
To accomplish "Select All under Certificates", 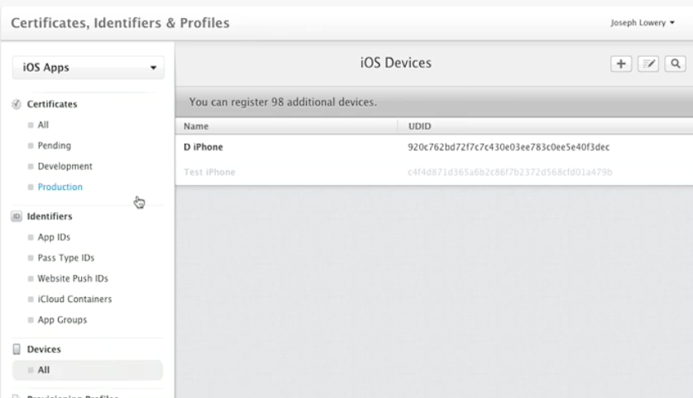I will 43,126.
